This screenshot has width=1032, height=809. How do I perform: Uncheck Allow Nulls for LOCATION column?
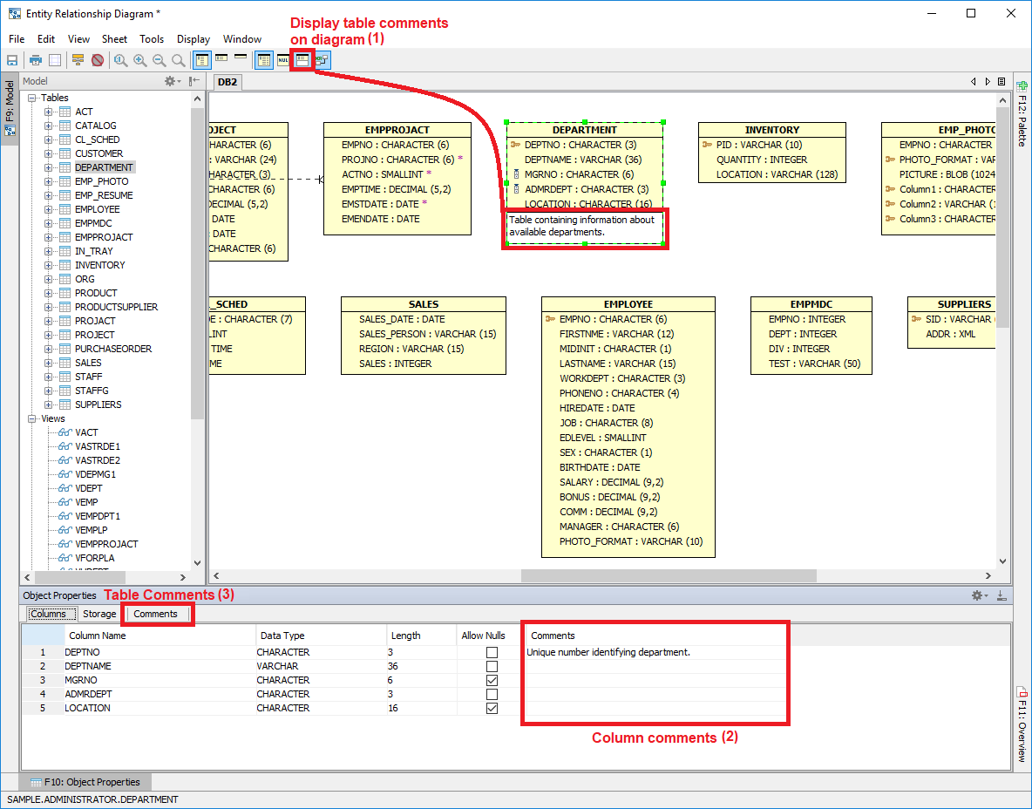click(492, 708)
